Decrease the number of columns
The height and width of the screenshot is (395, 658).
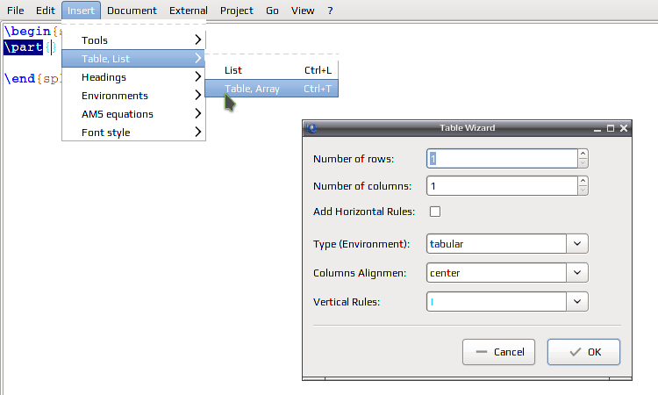pos(583,190)
